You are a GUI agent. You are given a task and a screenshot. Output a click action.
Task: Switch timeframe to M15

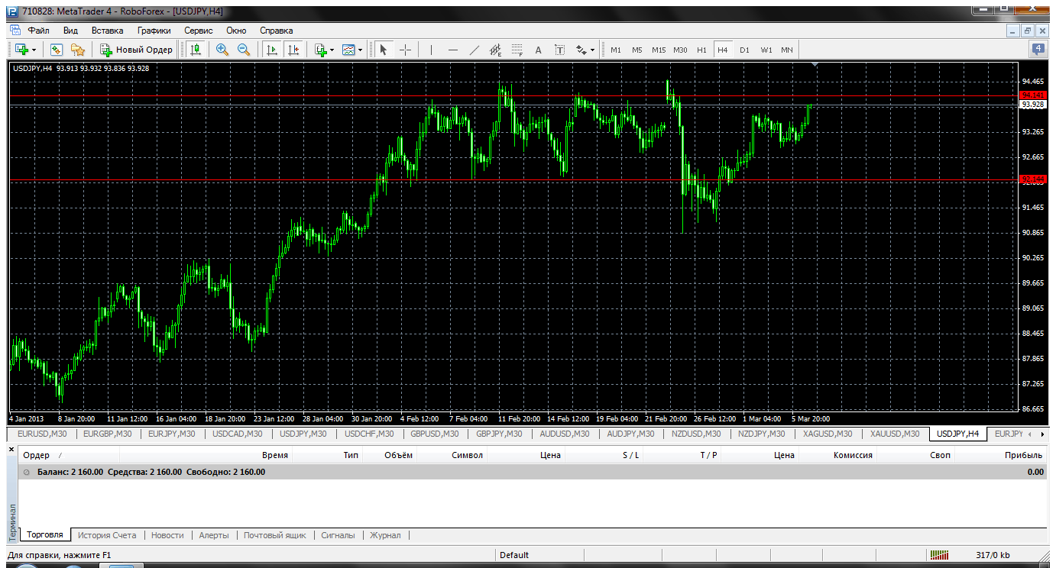click(659, 50)
